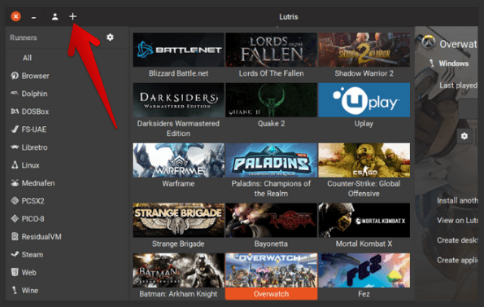The width and height of the screenshot is (484, 307).
Task: Select Shadow Warrior 2 banner
Action: pos(364,50)
